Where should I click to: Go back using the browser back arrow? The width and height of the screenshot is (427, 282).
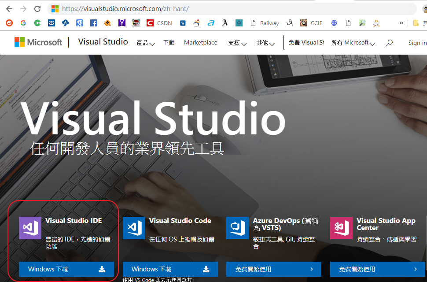(9, 9)
